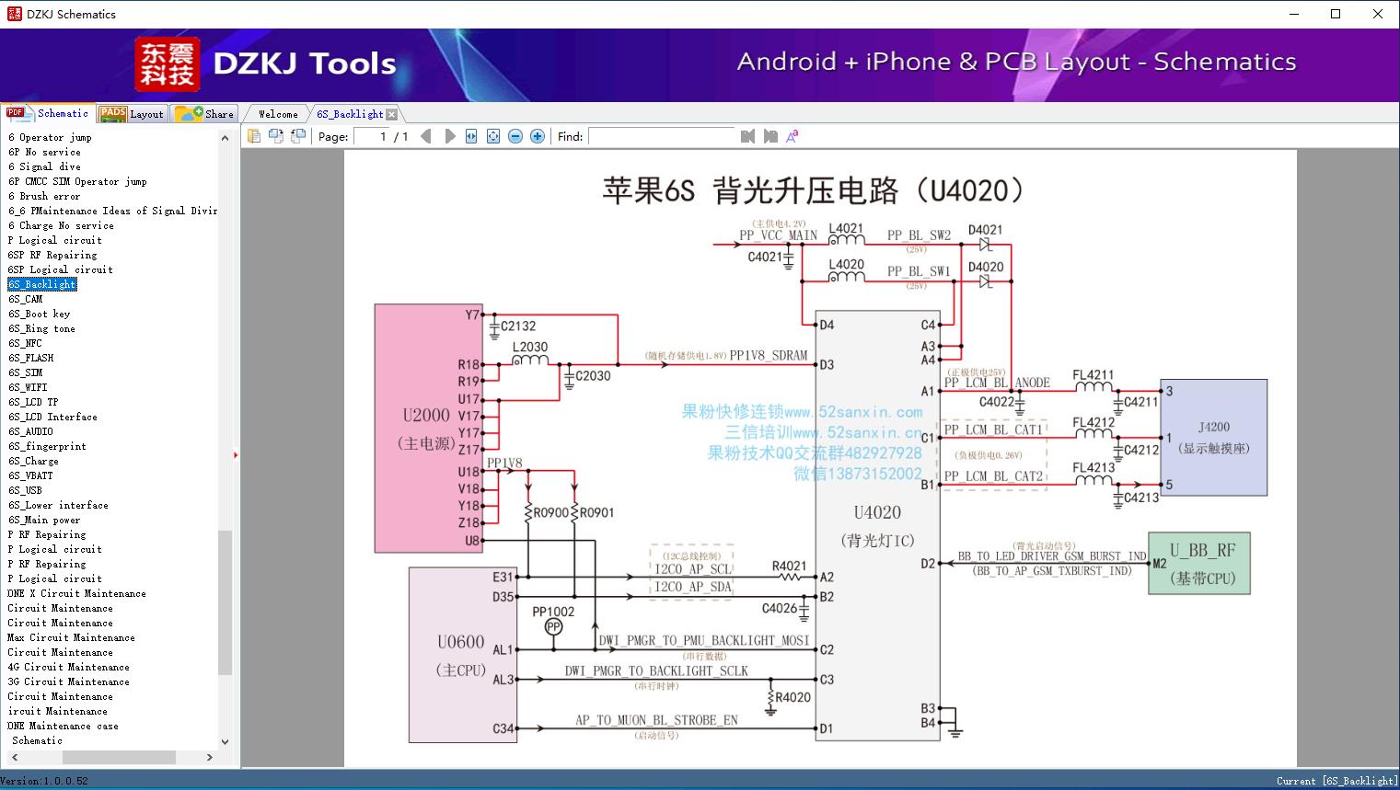The width and height of the screenshot is (1400, 790).
Task: Click horizontal scroll left arrow of list
Action: click(14, 758)
